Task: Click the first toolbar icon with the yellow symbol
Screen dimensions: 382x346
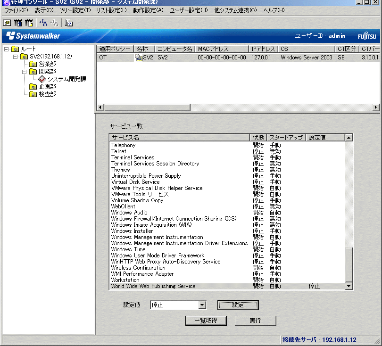Action: pos(7,22)
